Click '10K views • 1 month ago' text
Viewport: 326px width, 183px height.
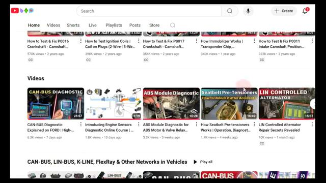click(277, 137)
